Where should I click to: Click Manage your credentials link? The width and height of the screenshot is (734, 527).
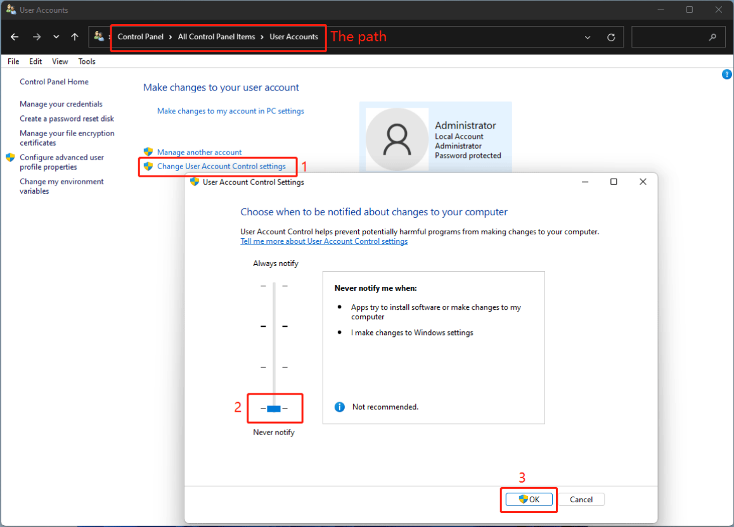coord(61,104)
